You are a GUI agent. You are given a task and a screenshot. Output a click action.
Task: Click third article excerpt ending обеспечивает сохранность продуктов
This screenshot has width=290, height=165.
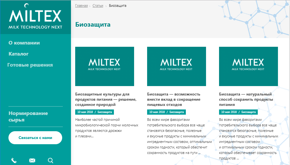[249, 139]
